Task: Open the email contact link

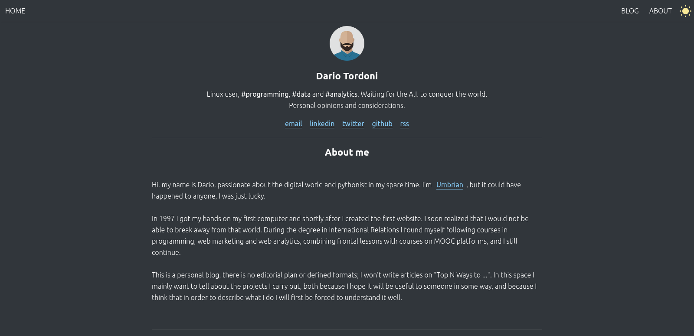Action: (294, 124)
